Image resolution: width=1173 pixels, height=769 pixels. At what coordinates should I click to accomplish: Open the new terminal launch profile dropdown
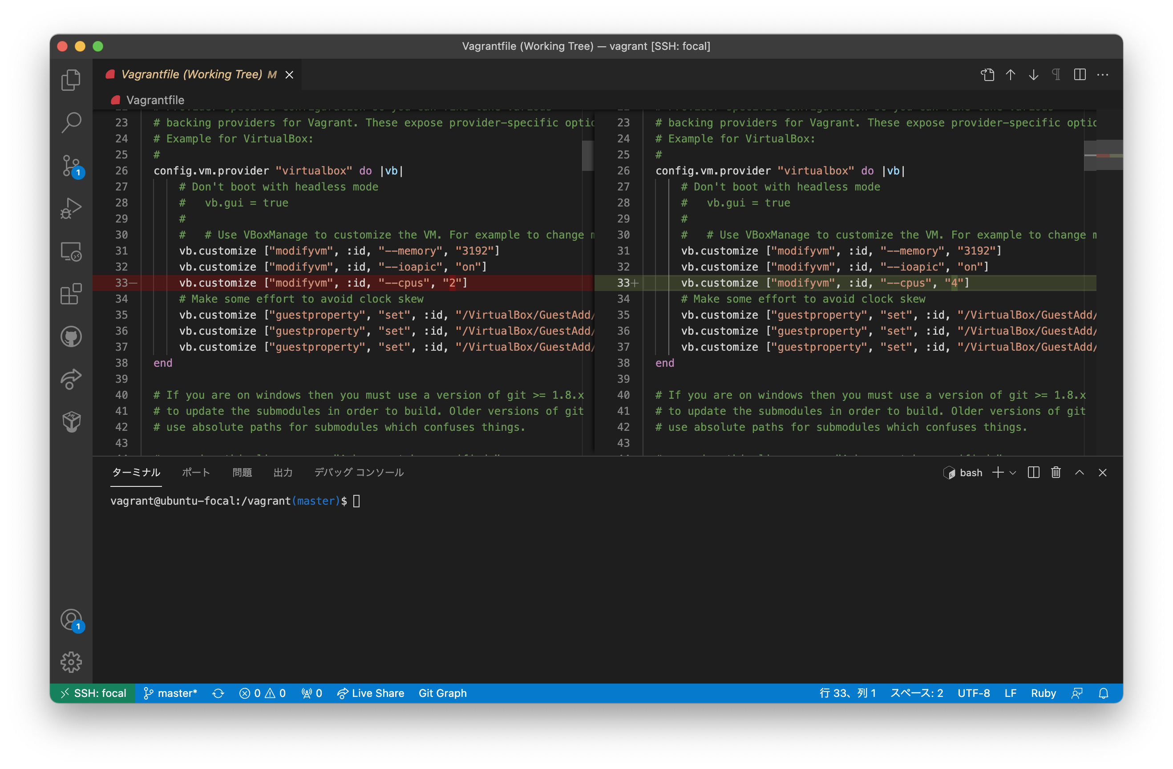1013,473
